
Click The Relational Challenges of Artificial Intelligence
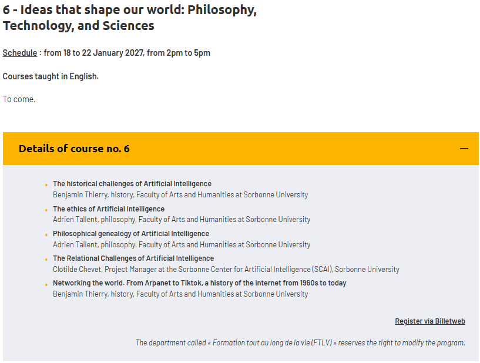tap(133, 258)
